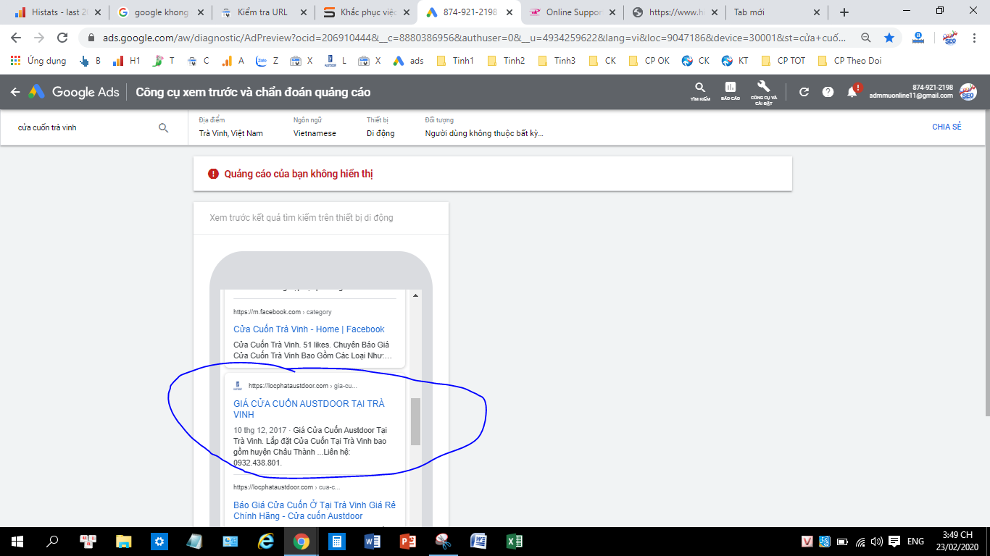Open the Tinh2 bookmark folder
Viewport: 990px width, 556px height.
click(507, 61)
